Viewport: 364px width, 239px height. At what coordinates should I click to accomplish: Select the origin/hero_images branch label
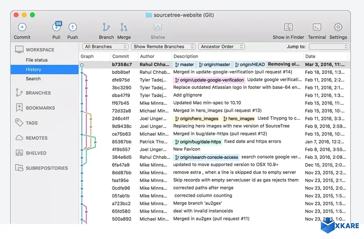(x=197, y=119)
